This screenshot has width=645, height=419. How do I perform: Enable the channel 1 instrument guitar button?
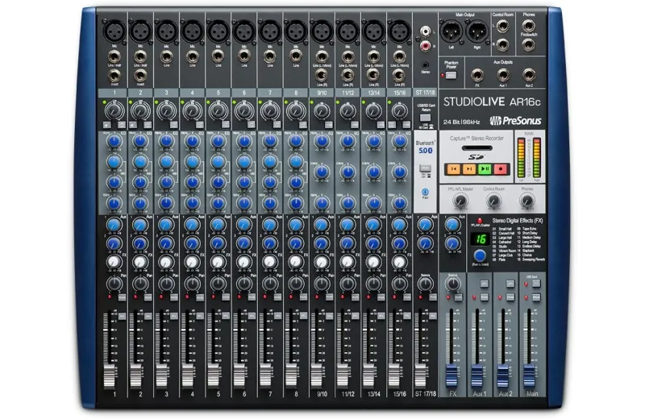coord(106,125)
